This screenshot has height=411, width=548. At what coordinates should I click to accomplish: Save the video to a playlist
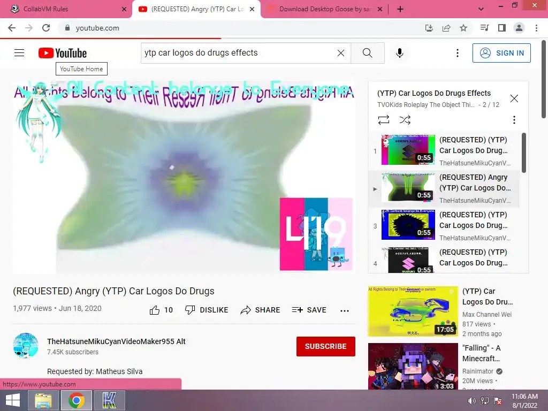pyautogui.click(x=309, y=310)
